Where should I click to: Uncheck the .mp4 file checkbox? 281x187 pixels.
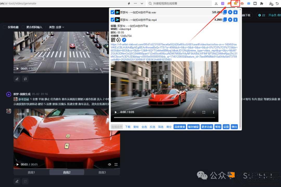(113, 20)
